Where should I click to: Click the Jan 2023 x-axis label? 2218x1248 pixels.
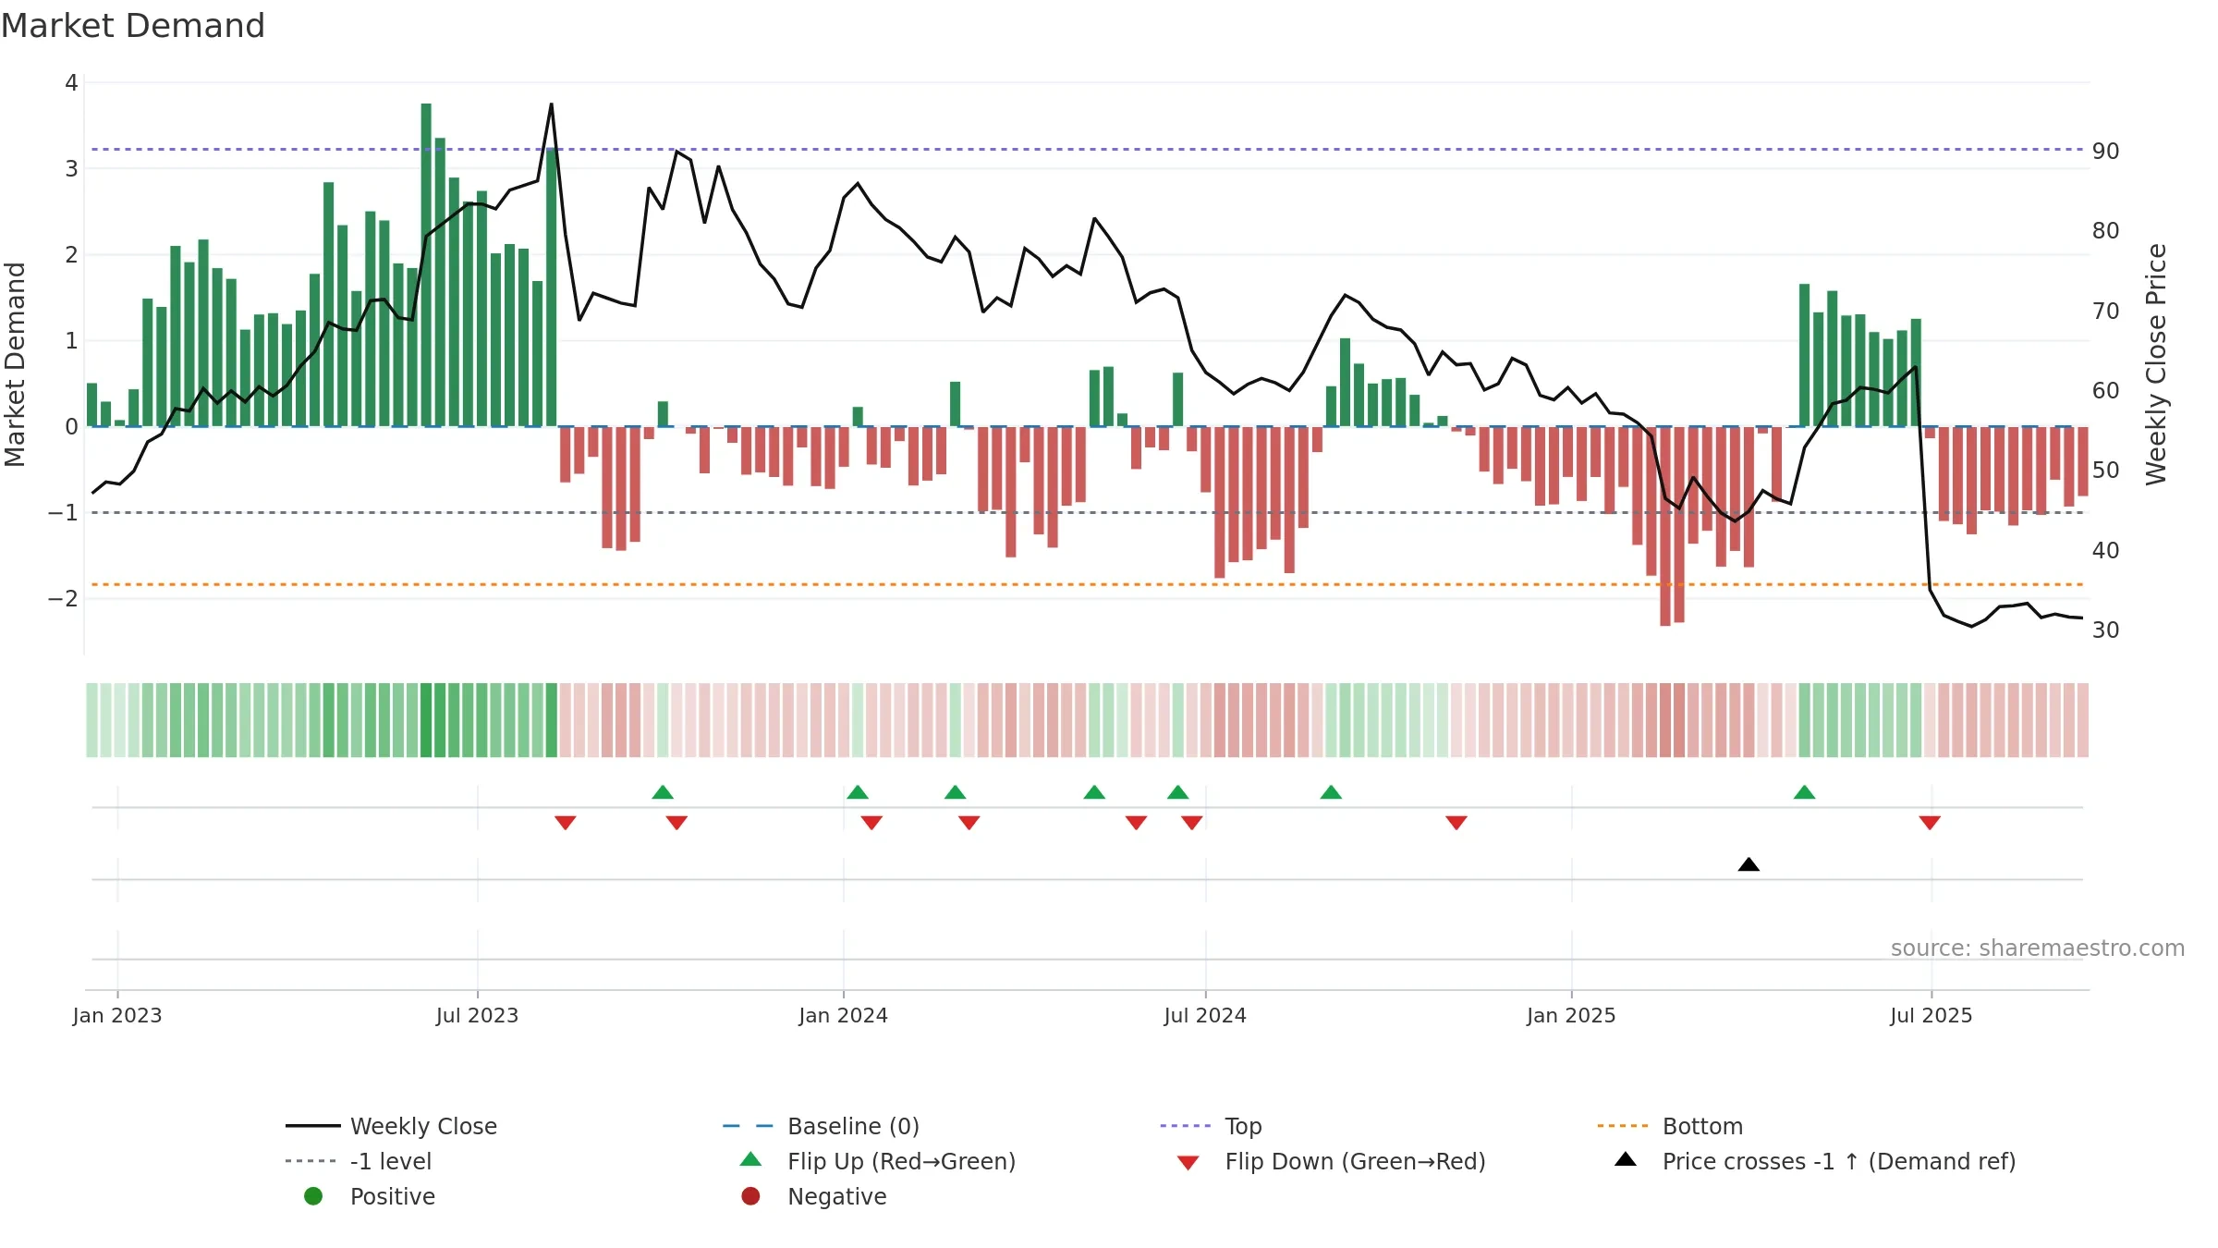coord(117,1015)
